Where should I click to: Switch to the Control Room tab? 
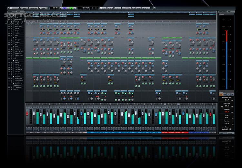(222, 11)
